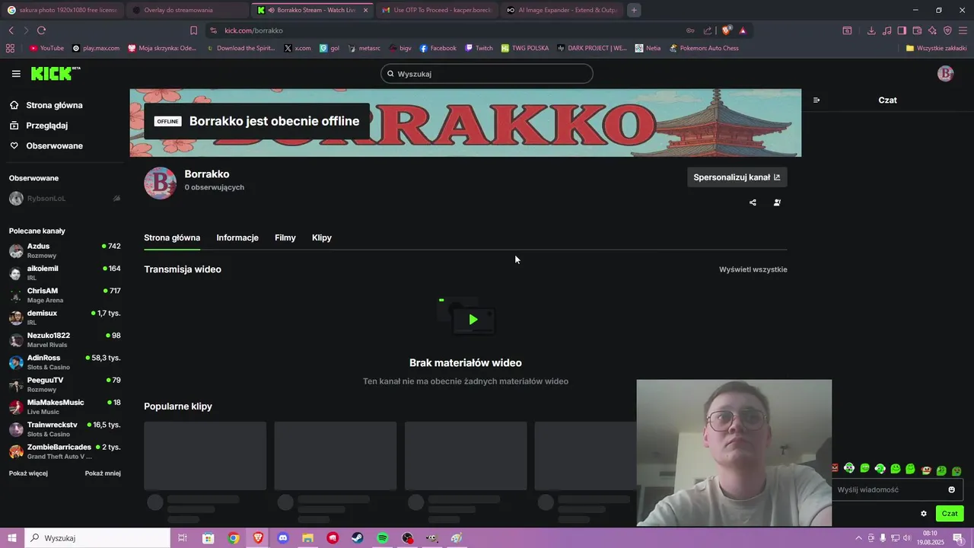Click Wyświetl wszystkie link

753,269
